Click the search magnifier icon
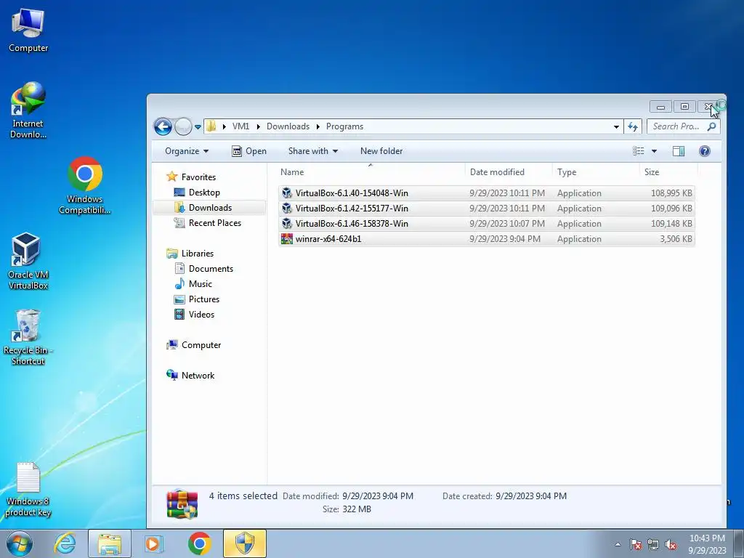The height and width of the screenshot is (558, 744). (x=711, y=126)
